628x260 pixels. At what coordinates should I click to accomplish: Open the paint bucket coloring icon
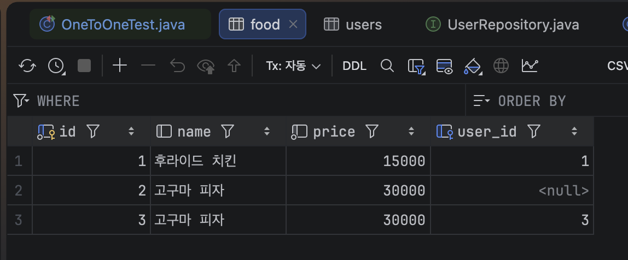coord(473,66)
